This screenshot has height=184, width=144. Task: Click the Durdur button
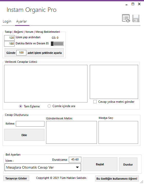[x=128, y=164]
